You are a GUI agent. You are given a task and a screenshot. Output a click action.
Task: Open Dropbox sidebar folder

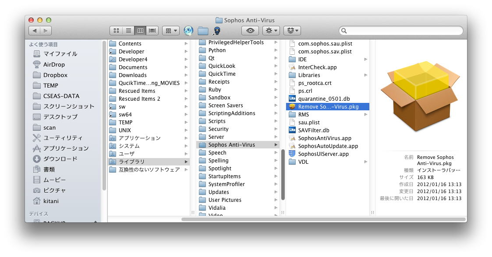click(x=55, y=75)
